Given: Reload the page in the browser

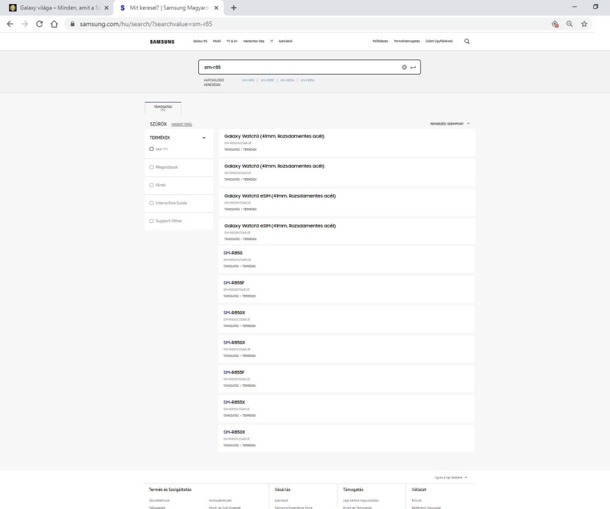Looking at the screenshot, I should pyautogui.click(x=39, y=24).
